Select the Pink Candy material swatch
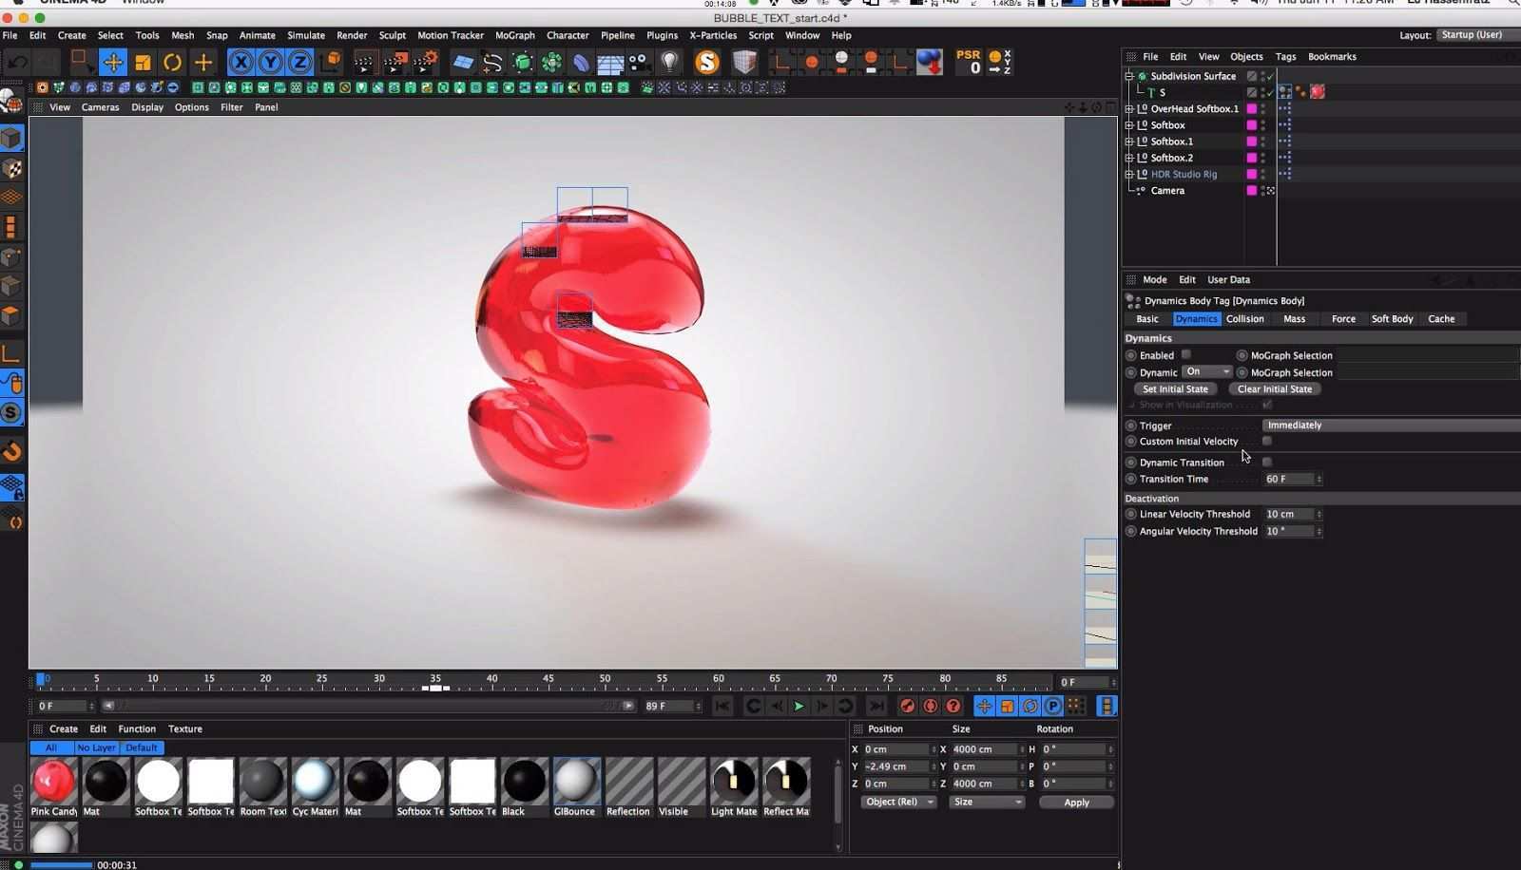The image size is (1521, 870). point(53,781)
